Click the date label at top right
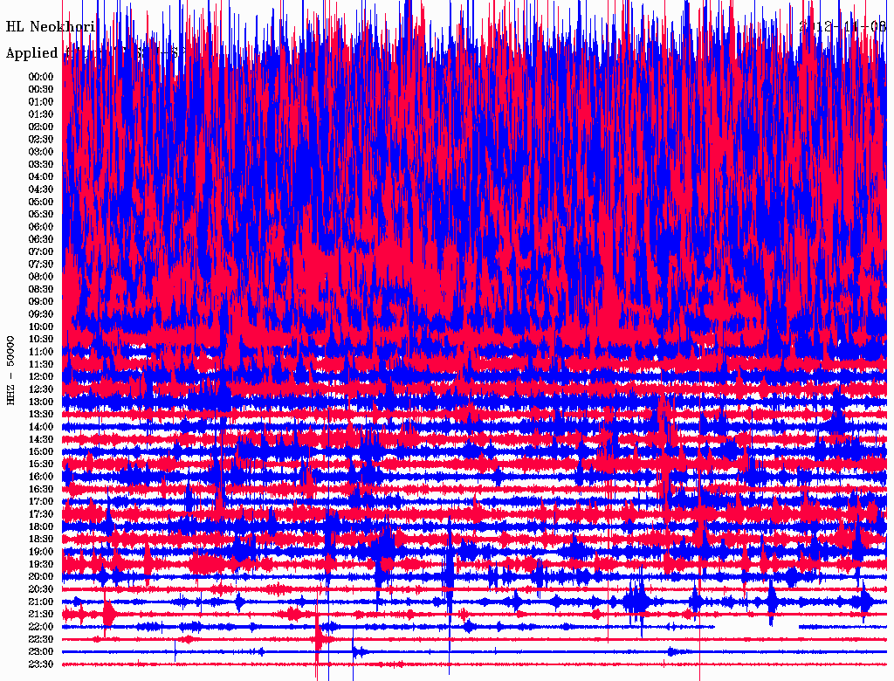894x681 pixels. click(x=842, y=27)
